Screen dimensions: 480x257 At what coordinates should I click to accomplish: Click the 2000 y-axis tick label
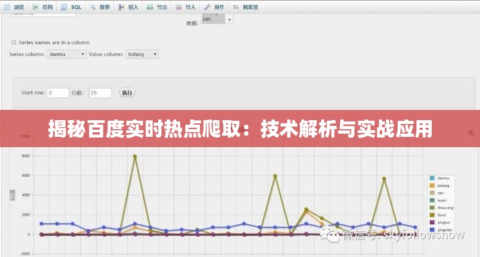[26, 215]
